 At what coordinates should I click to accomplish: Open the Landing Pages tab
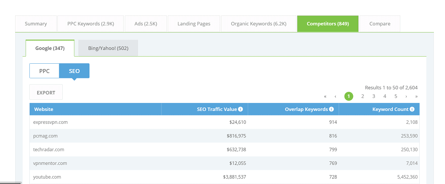tap(194, 24)
